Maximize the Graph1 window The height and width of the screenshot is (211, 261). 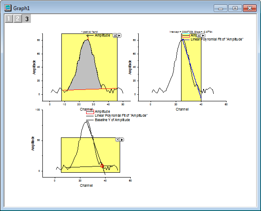[x=235, y=8]
